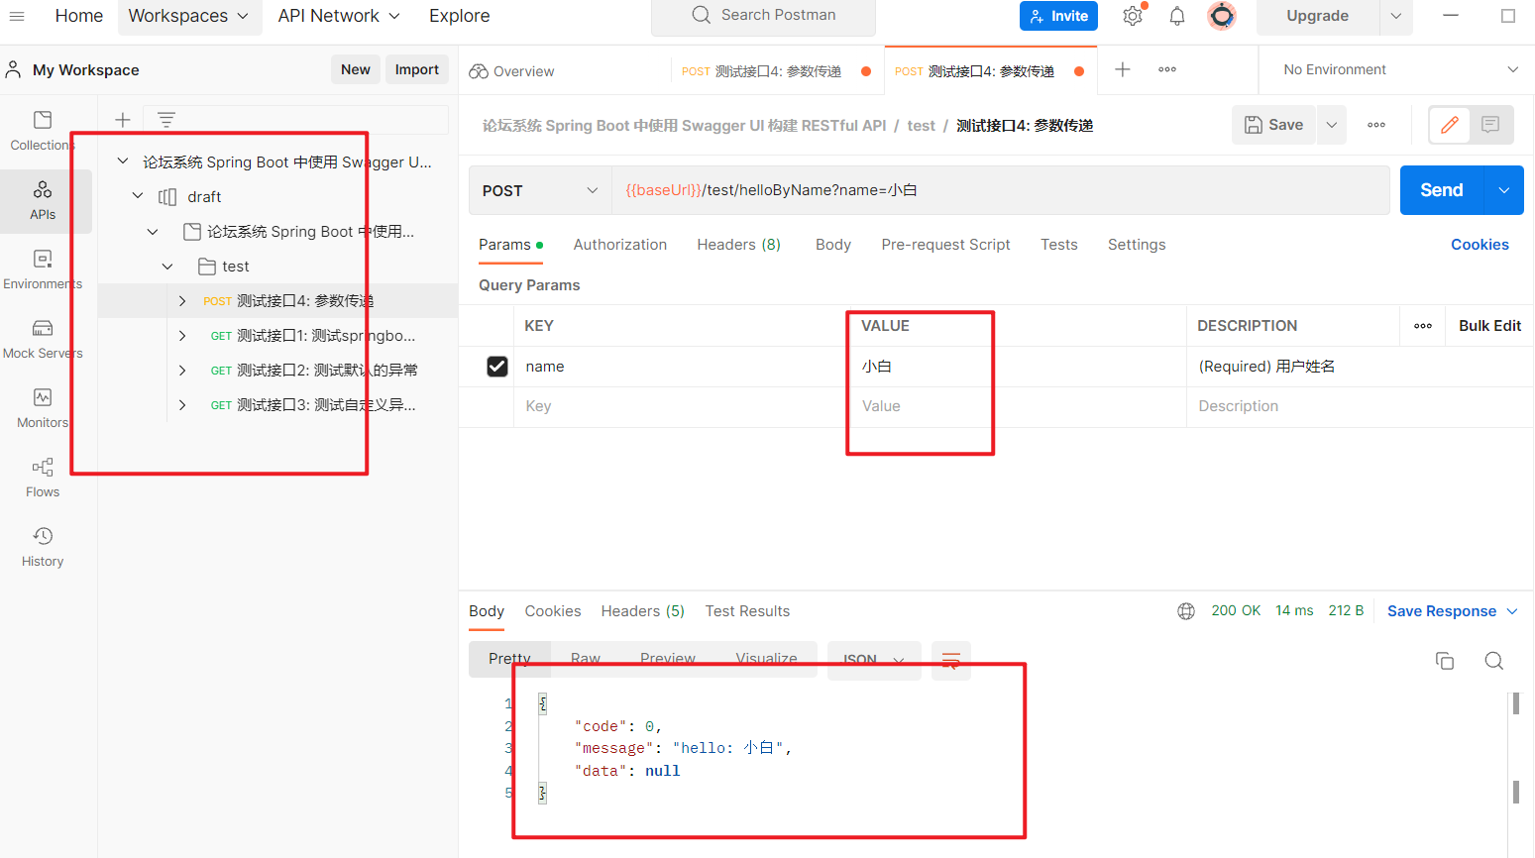Open the request Settings tab
The height and width of the screenshot is (858, 1535).
[1137, 245]
